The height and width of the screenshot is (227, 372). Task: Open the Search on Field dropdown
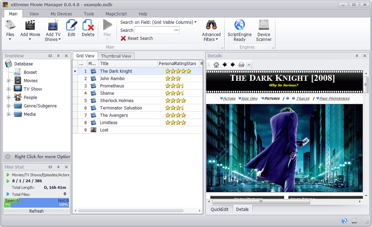195,22
